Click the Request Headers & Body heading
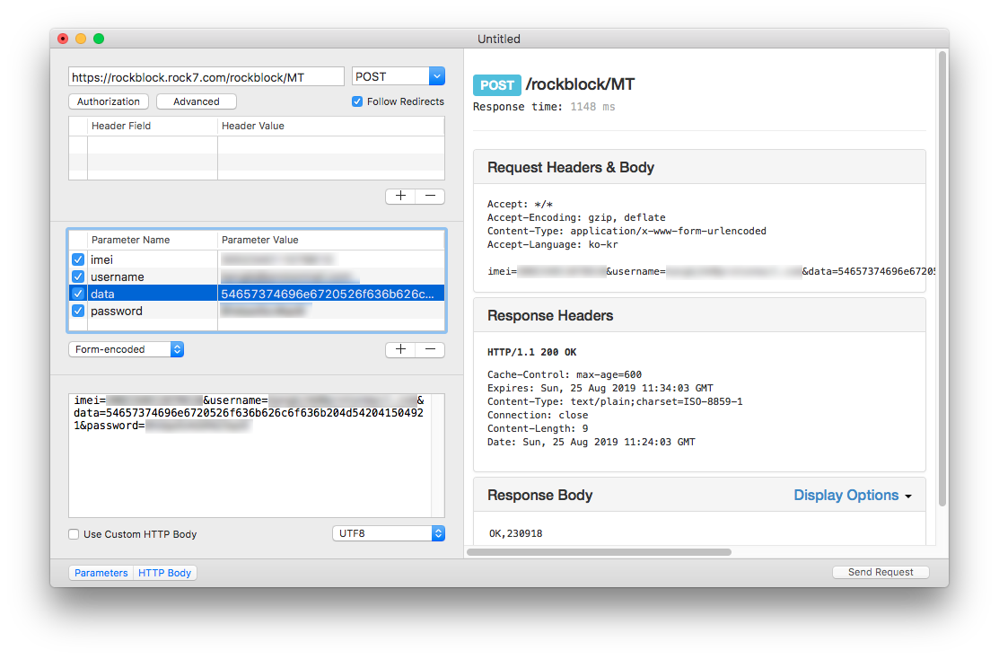Screen dimensions: 999x659 [x=571, y=167]
